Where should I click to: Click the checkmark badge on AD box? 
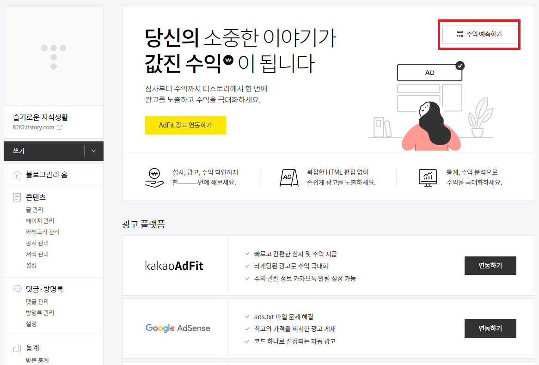coord(460,66)
